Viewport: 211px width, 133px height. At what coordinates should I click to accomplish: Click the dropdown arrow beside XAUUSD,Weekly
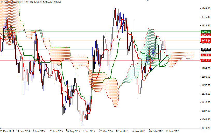(x=2, y=2)
